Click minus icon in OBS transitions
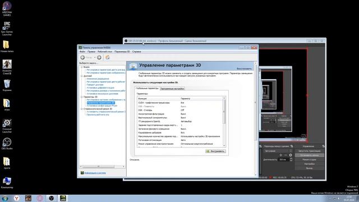 click(x=286, y=155)
